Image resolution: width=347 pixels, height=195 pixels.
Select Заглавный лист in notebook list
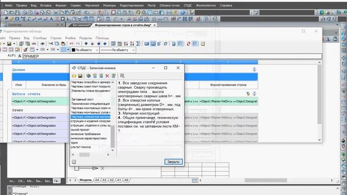(x=82, y=100)
